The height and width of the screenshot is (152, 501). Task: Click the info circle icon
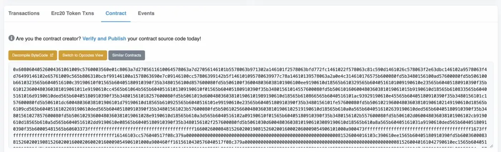pos(11,38)
